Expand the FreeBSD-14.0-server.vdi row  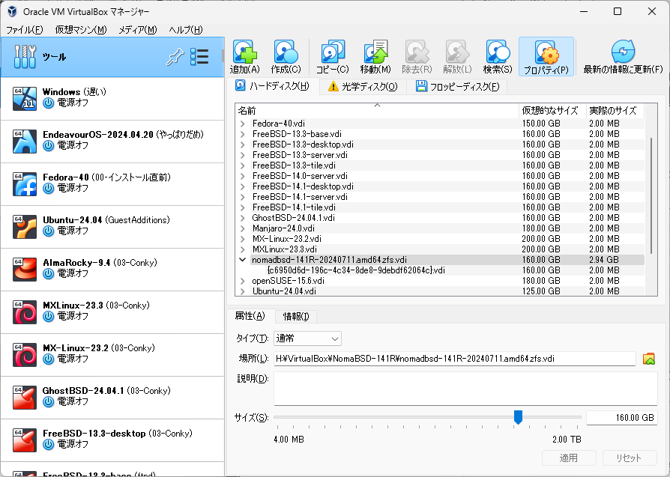(243, 176)
